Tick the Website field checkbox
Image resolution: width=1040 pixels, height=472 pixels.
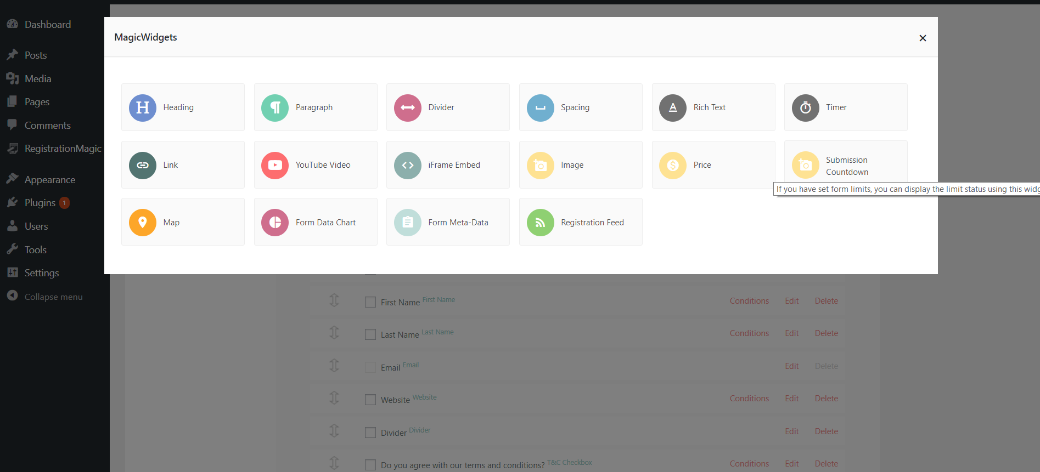click(370, 400)
